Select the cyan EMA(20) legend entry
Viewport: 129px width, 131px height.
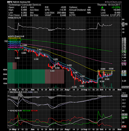tap(14, 42)
